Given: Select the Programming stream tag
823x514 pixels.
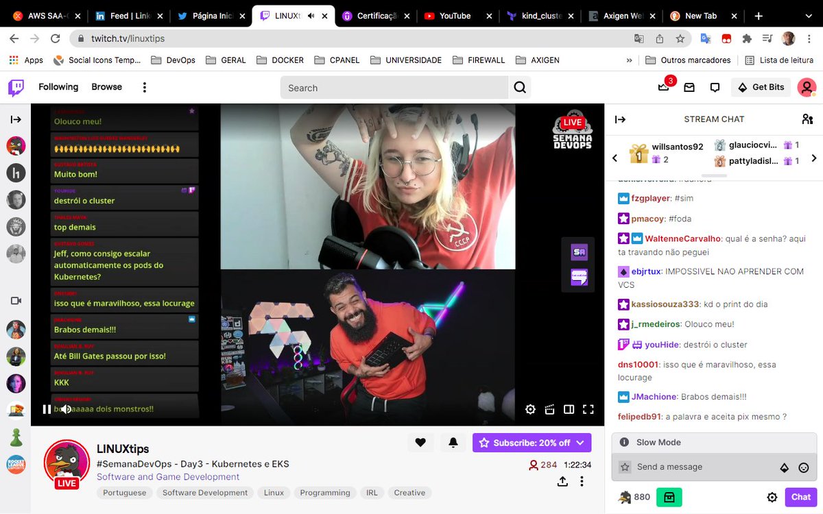Looking at the screenshot, I should [x=325, y=493].
